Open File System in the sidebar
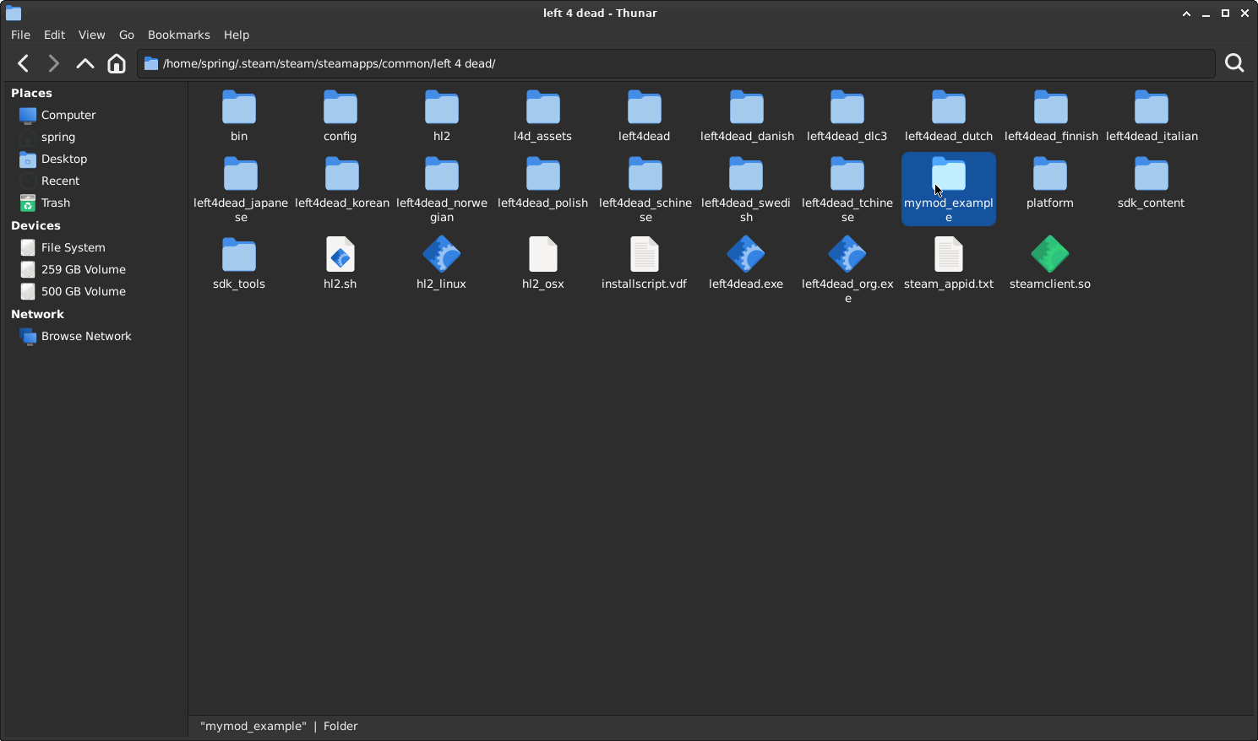Screen dimensions: 1258x741 tap(73, 247)
